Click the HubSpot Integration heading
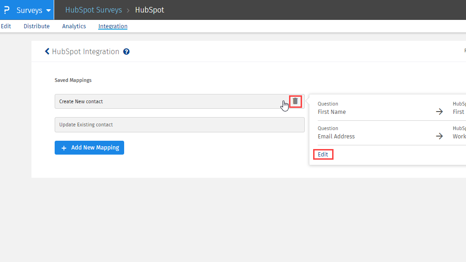Viewport: 466px width, 262px height. click(x=86, y=52)
